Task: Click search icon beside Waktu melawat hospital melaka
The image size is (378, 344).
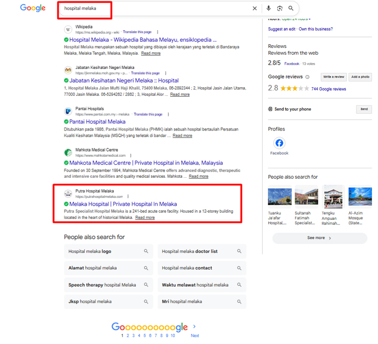Action: point(239,285)
